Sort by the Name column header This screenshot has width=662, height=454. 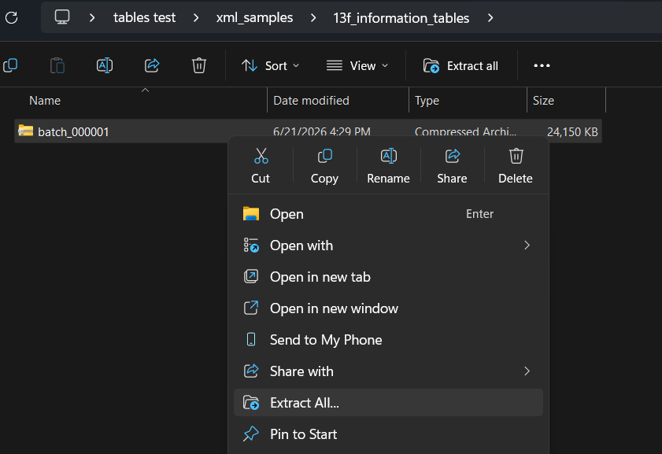coord(45,101)
